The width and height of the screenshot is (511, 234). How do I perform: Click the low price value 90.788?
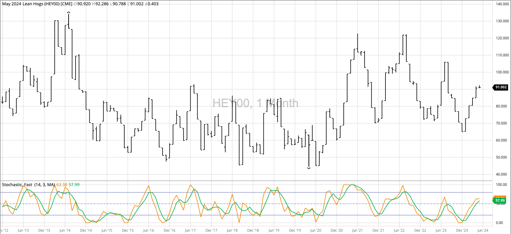tap(119, 4)
